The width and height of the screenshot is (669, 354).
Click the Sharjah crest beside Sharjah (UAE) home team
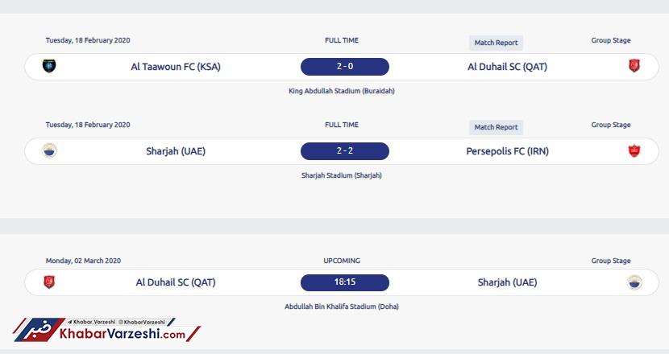pos(49,150)
